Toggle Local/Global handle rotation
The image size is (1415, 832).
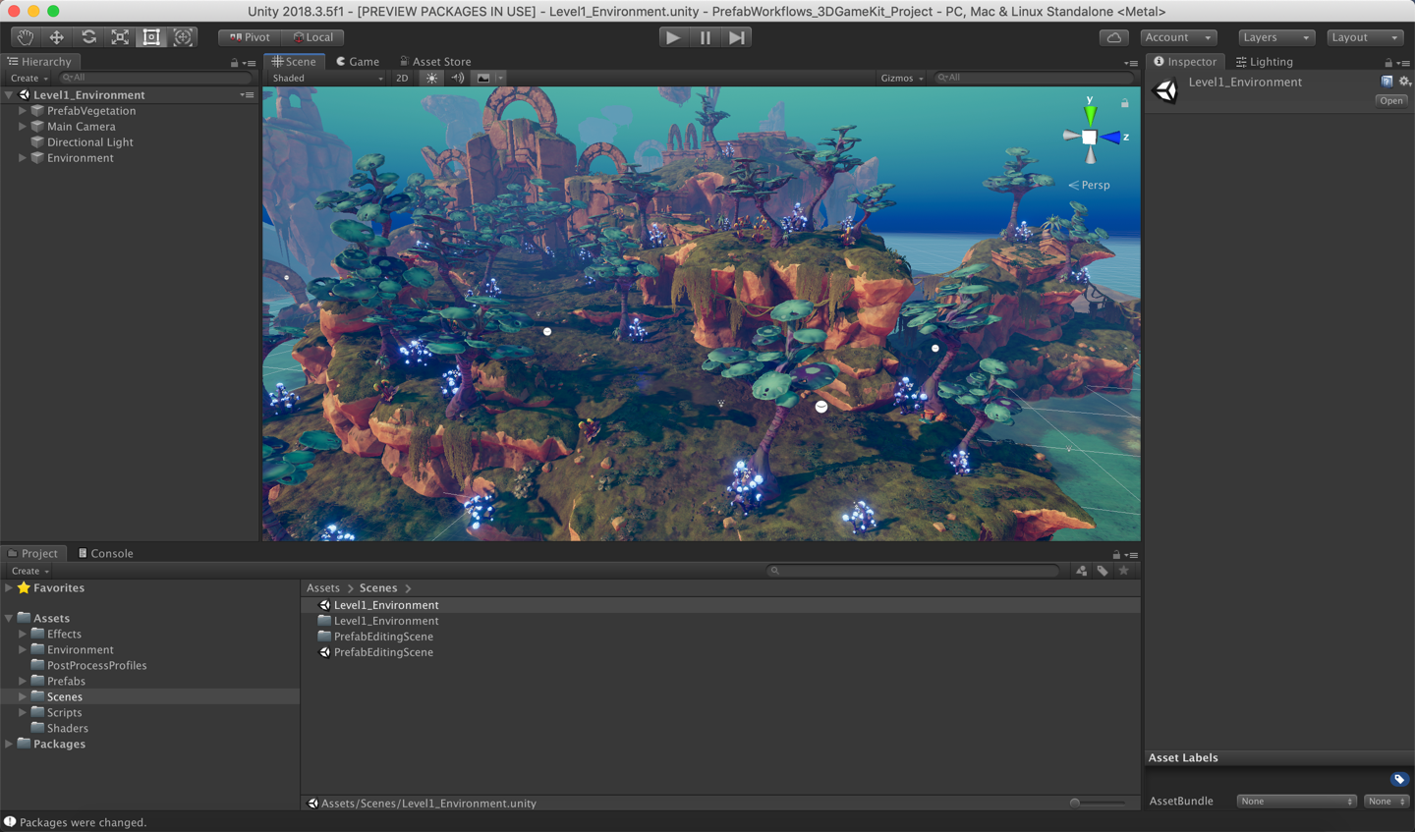coord(312,37)
